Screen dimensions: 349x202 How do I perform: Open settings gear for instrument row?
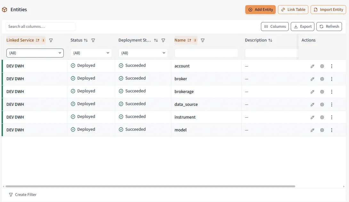click(x=322, y=117)
